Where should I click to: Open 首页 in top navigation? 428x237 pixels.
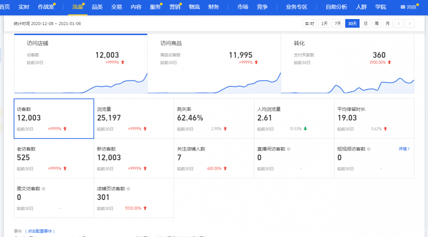(5, 7)
